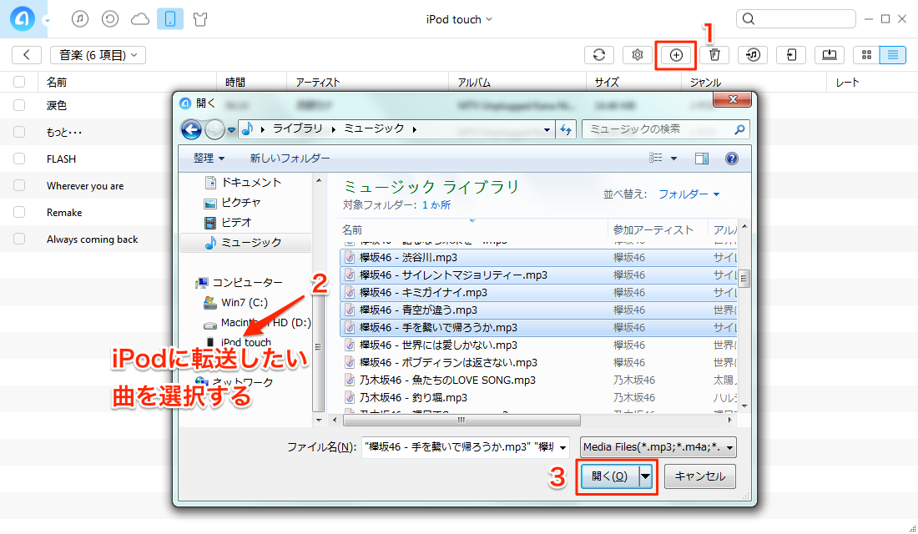Select the device manager phone icon

point(170,19)
